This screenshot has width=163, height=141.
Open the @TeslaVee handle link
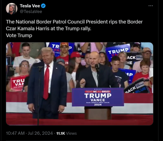click(x=31, y=11)
